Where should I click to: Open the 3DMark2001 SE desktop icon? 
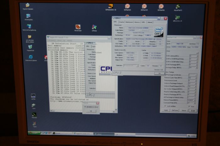(111, 6)
